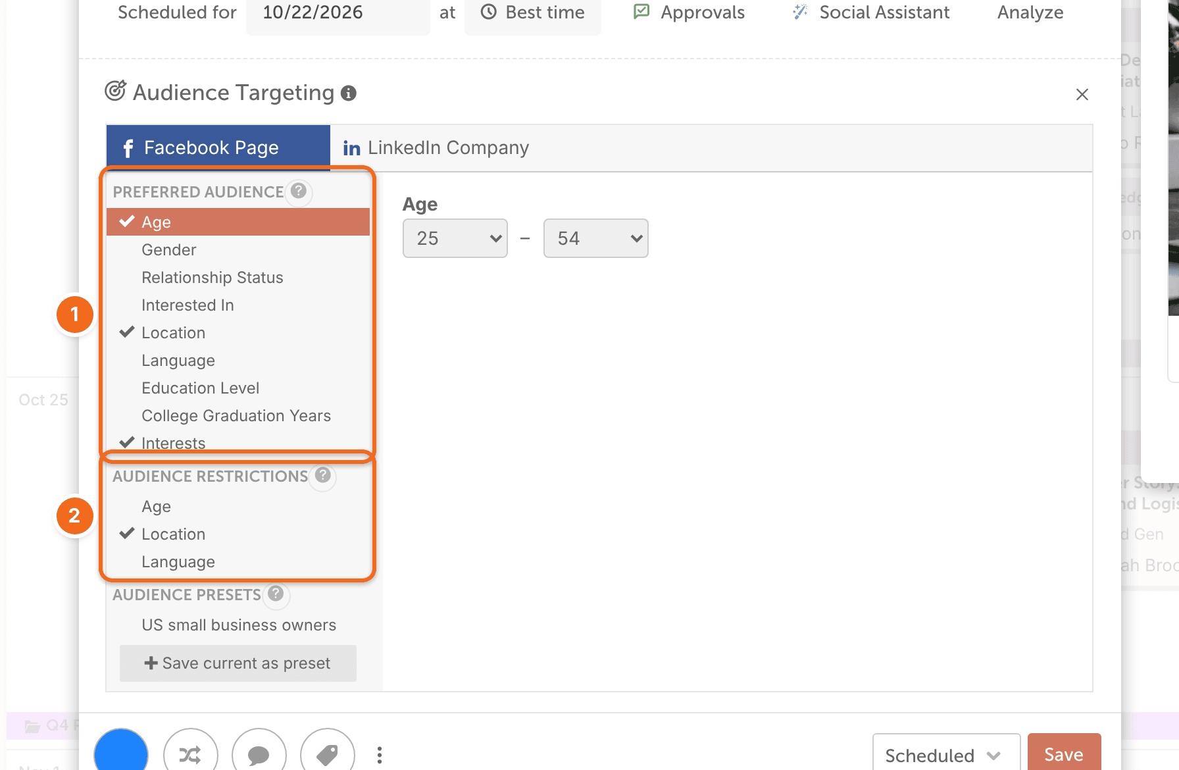
Task: Select Relationship Status option
Action: 238,277
